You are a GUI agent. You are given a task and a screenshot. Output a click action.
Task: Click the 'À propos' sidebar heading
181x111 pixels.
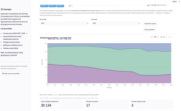[6, 10]
